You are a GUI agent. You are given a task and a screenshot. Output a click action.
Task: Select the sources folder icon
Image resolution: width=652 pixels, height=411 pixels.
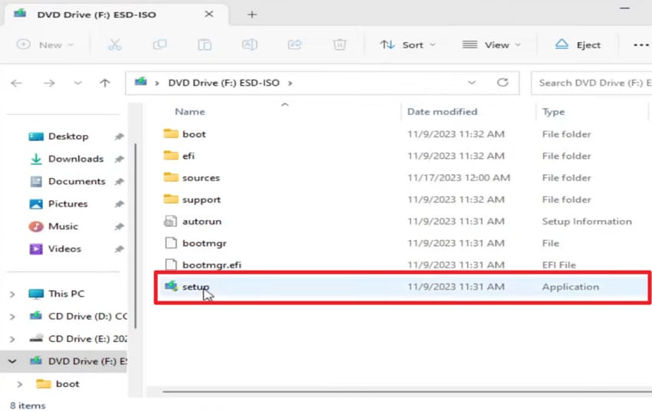click(x=170, y=177)
